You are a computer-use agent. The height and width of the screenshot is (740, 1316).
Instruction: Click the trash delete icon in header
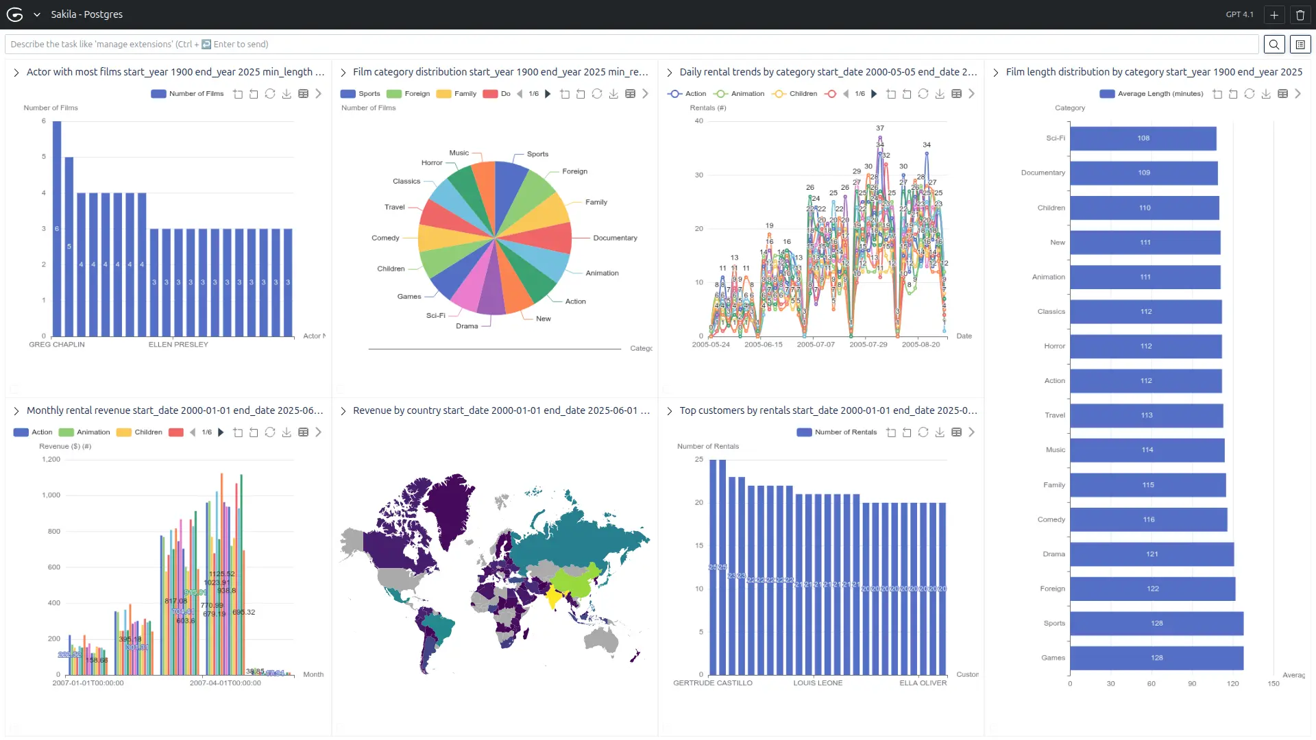pos(1300,14)
